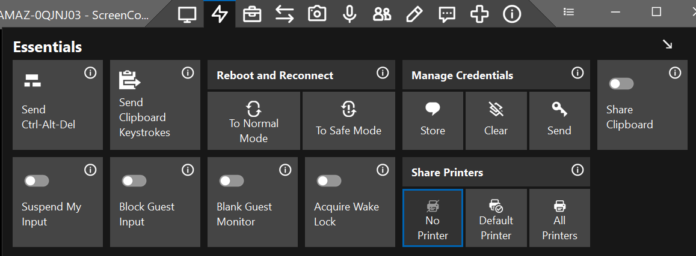Show info for Block Guest Input
Image resolution: width=696 pixels, height=256 pixels.
188,170
